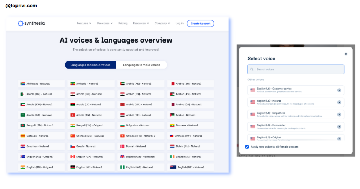The image size is (360, 189).
Task: Switch to Languages in female voices tab
Action: tap(90, 65)
